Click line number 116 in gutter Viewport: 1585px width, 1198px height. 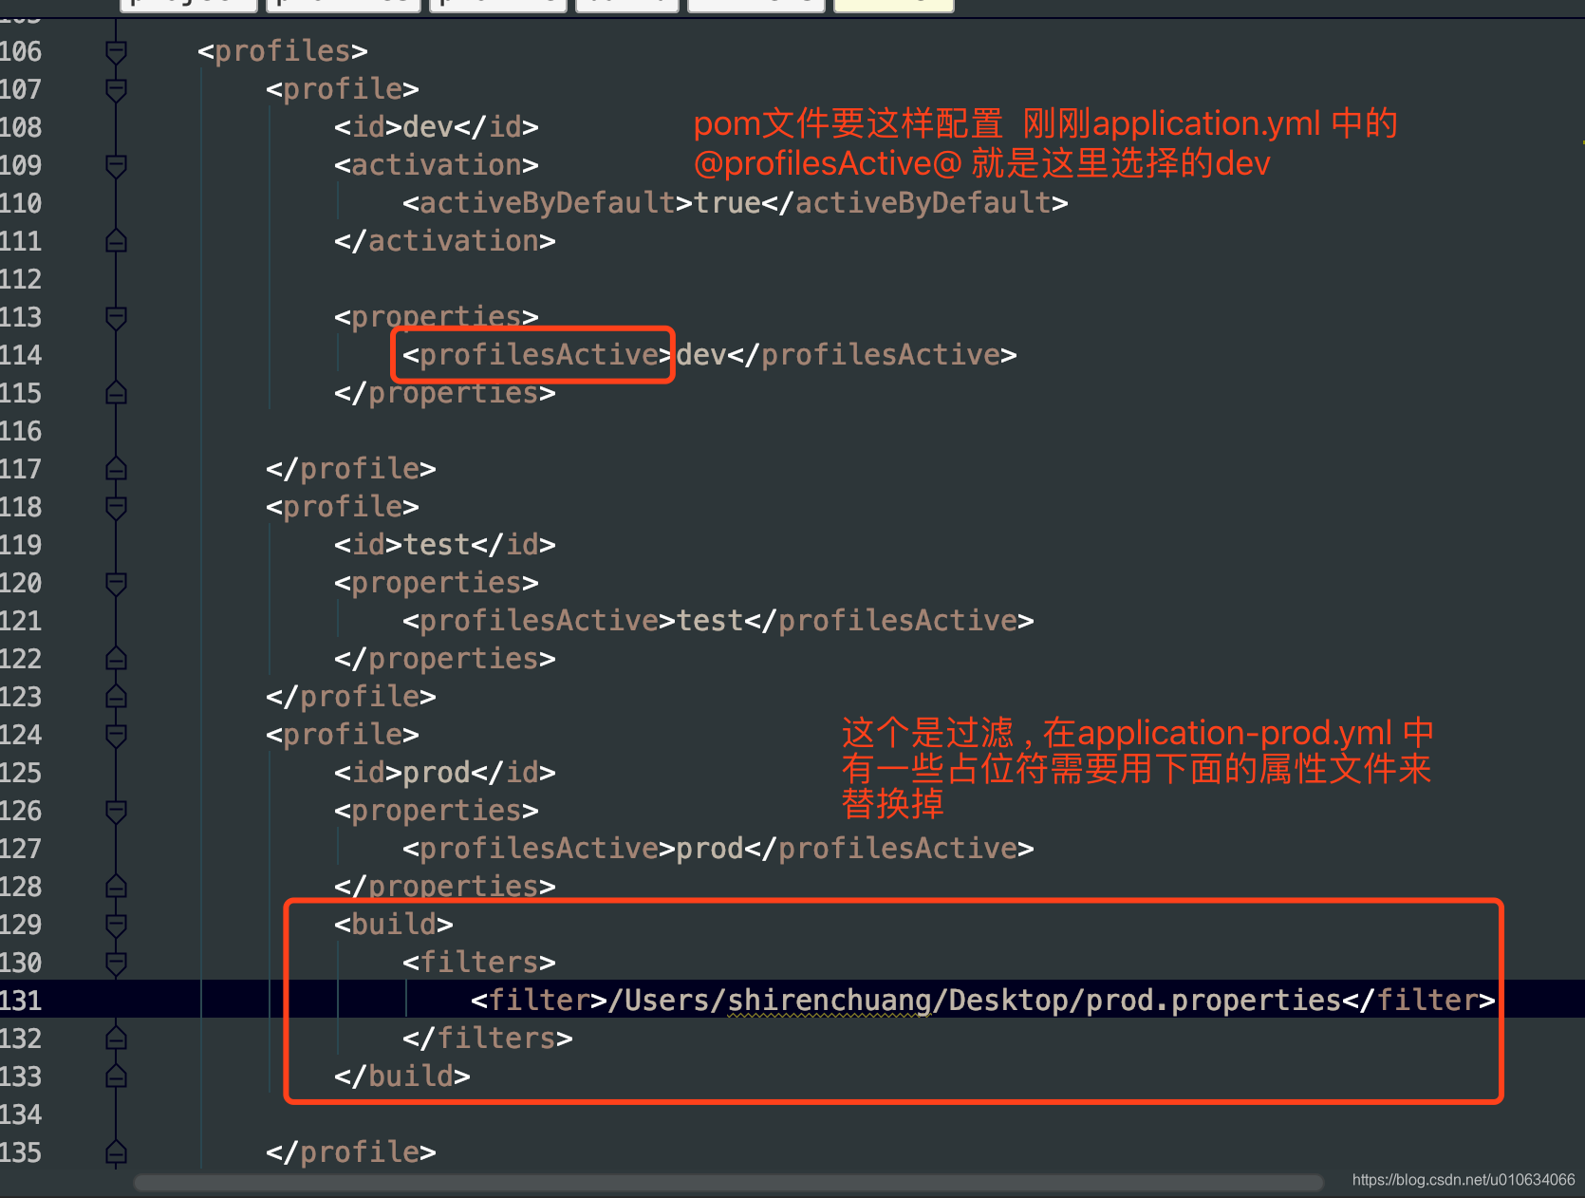pyautogui.click(x=21, y=431)
